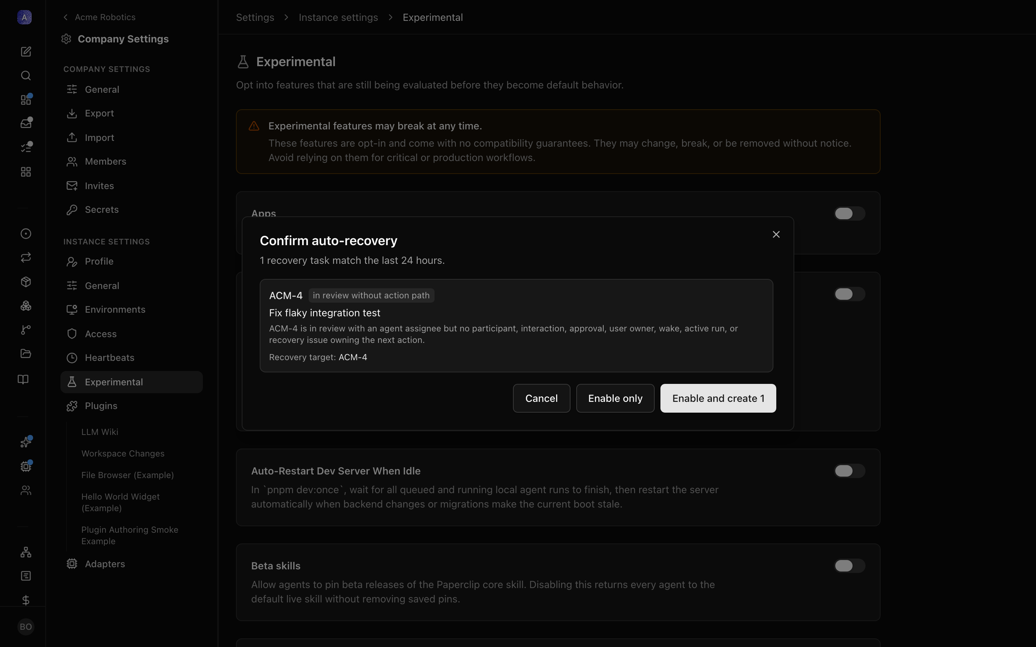The height and width of the screenshot is (647, 1036).
Task: Enable Auto-Restart Dev Server When Idle
Action: coord(849,471)
